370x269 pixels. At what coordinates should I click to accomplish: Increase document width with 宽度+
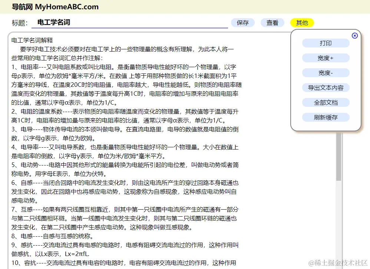pos(326,58)
